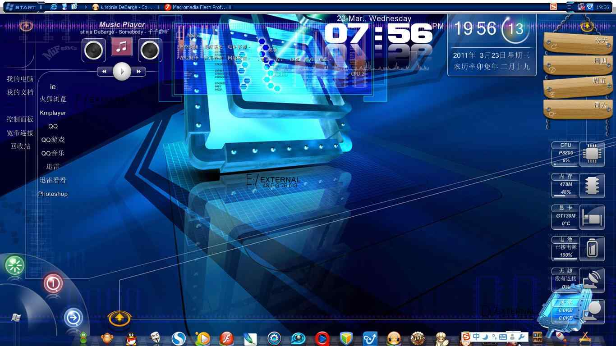
Task: Click the CPU chip icon in the sidebar
Action: point(592,154)
